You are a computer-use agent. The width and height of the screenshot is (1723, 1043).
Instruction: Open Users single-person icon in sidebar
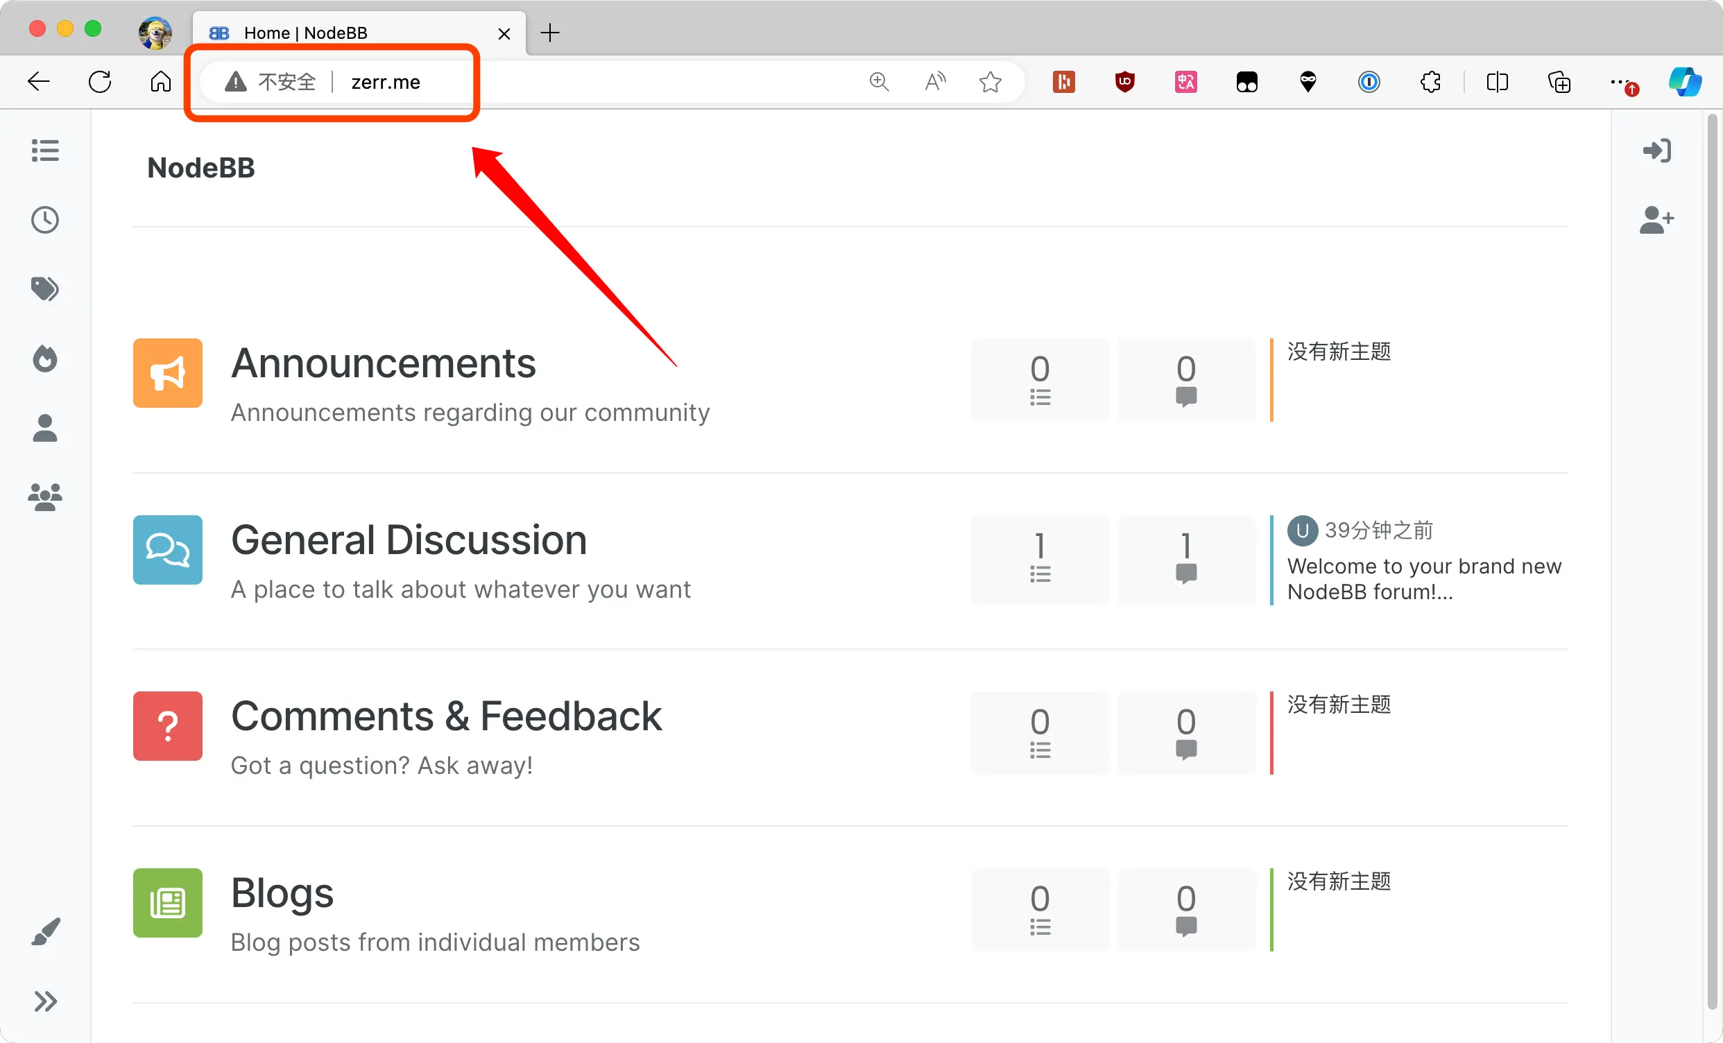[x=46, y=428]
